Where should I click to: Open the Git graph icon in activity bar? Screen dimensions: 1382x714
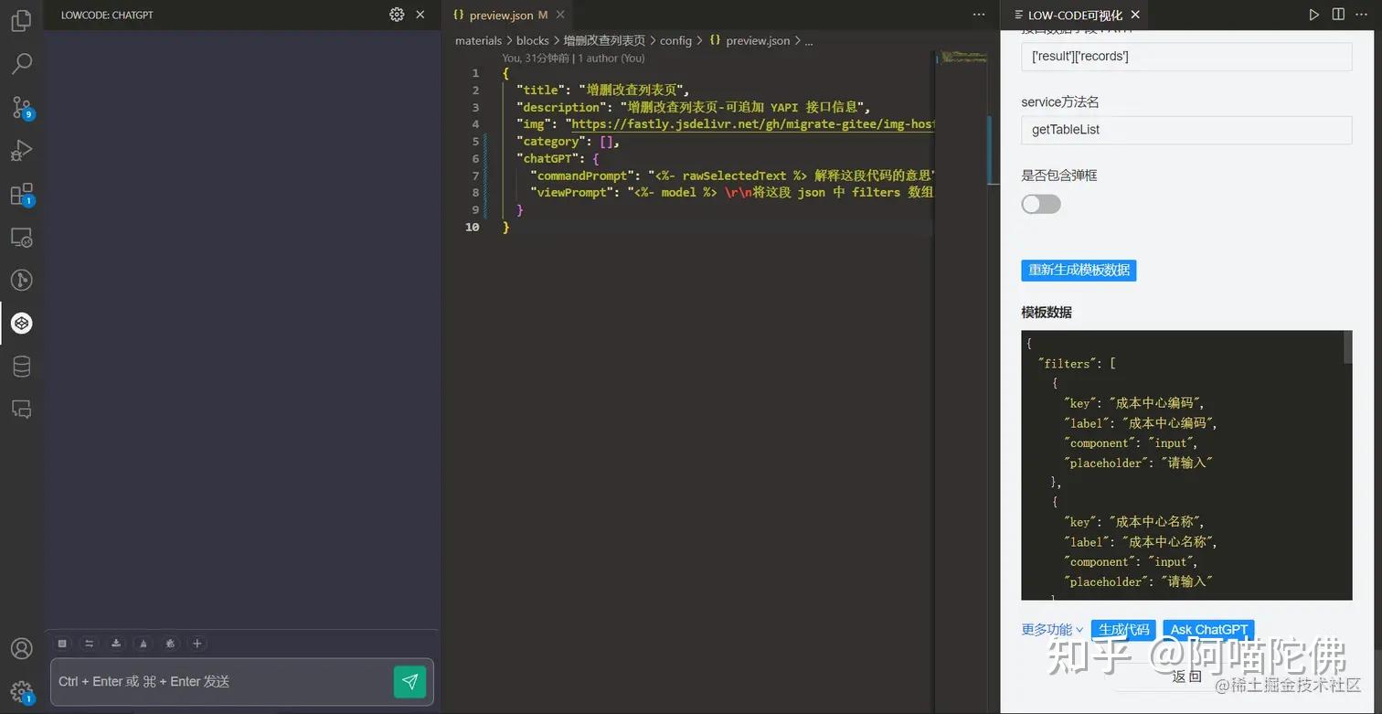21,280
